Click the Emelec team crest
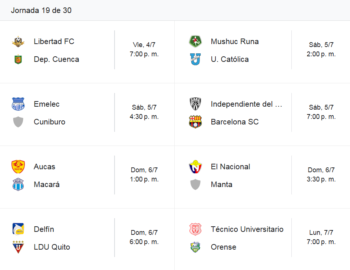 (18, 104)
